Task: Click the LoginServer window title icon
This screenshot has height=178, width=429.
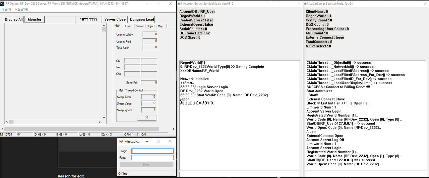Action: pos(307,3)
